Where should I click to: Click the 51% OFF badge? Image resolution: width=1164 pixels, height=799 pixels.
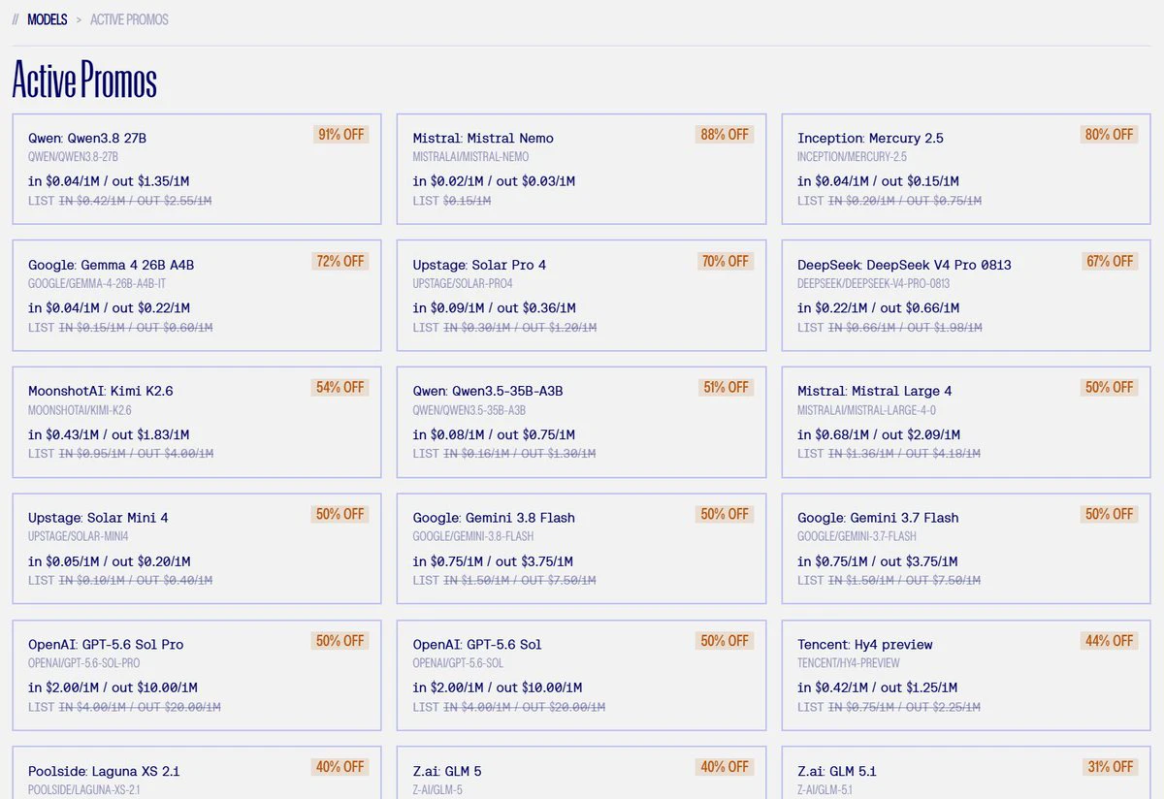(x=726, y=388)
